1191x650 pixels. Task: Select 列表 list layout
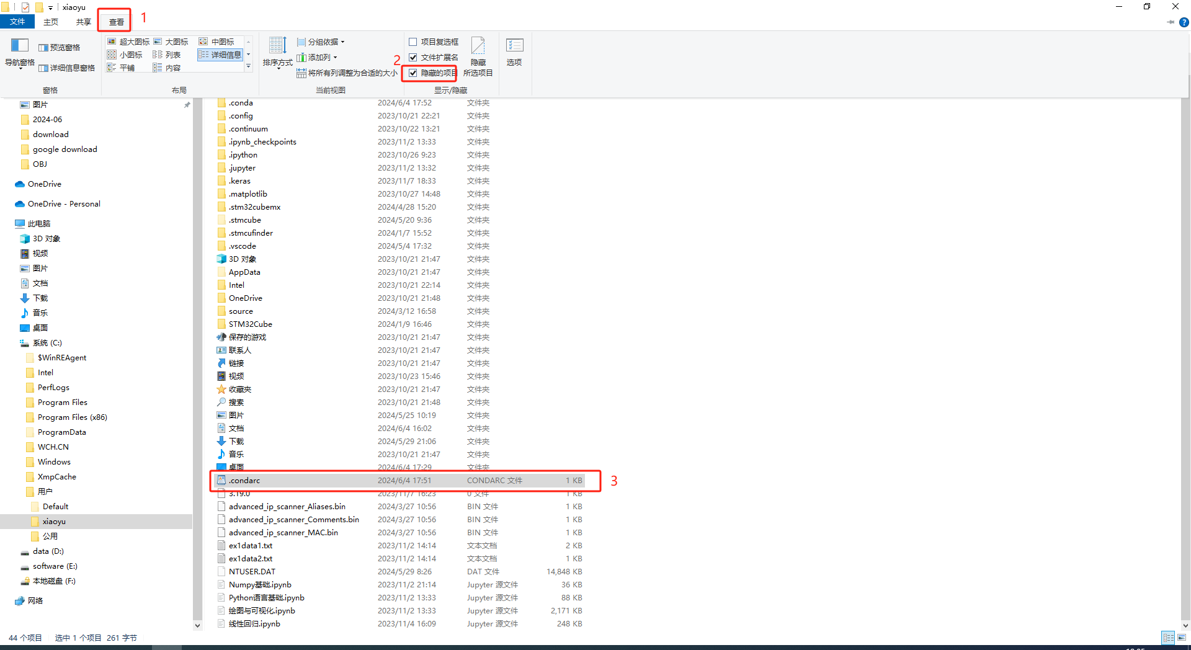[x=167, y=55]
